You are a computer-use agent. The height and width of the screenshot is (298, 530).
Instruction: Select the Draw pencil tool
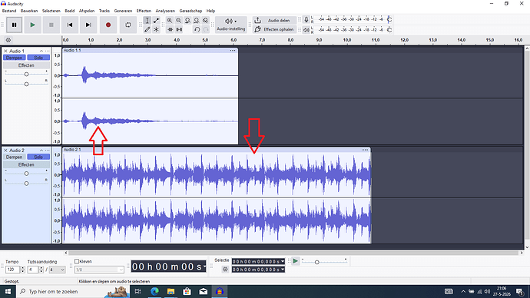(x=147, y=29)
